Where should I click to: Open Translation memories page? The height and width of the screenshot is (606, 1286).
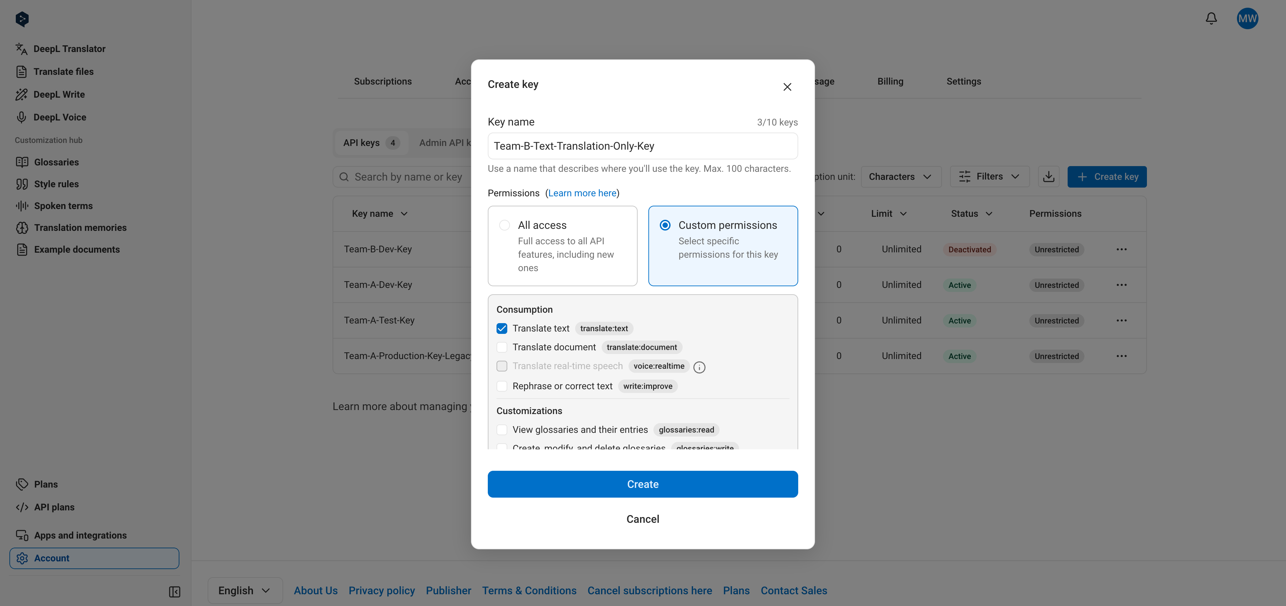71,228
